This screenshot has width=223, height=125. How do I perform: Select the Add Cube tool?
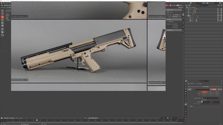pos(2,35)
